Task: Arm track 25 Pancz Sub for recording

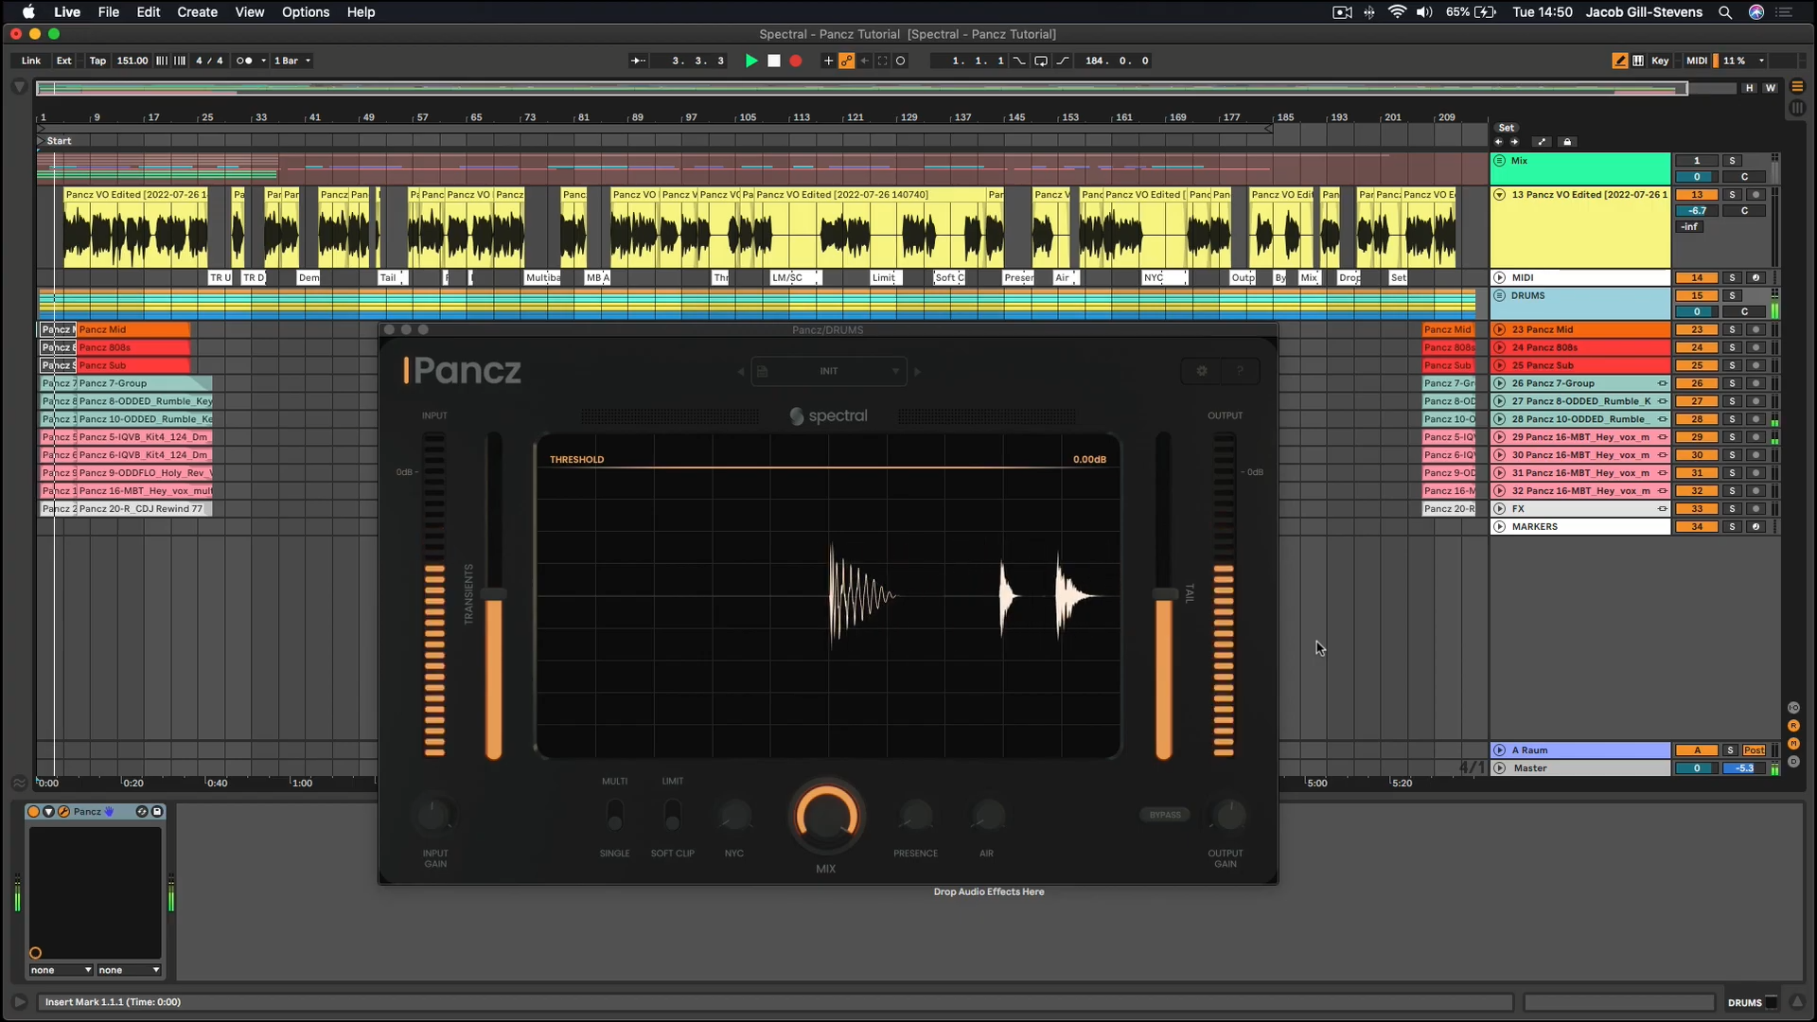Action: [x=1755, y=366]
